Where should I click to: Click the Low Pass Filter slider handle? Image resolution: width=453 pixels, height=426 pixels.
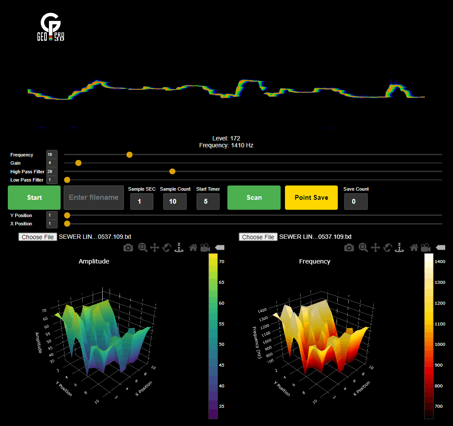point(67,180)
